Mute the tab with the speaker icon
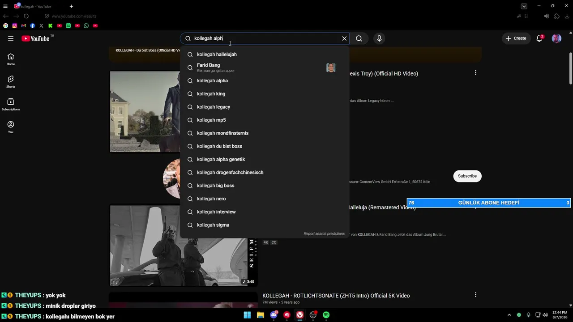 tap(547, 16)
